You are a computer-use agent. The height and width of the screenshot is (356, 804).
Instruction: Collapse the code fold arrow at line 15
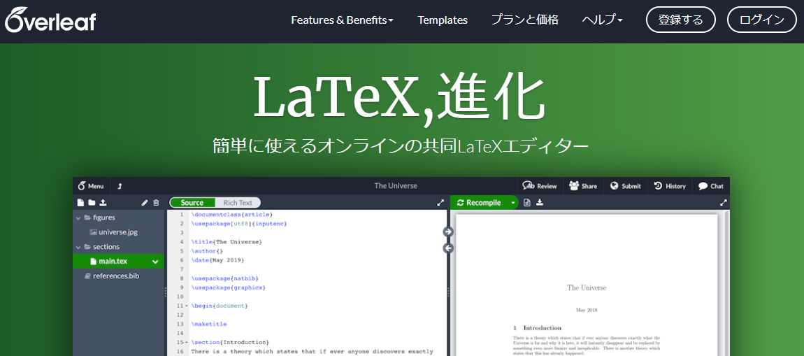click(186, 343)
